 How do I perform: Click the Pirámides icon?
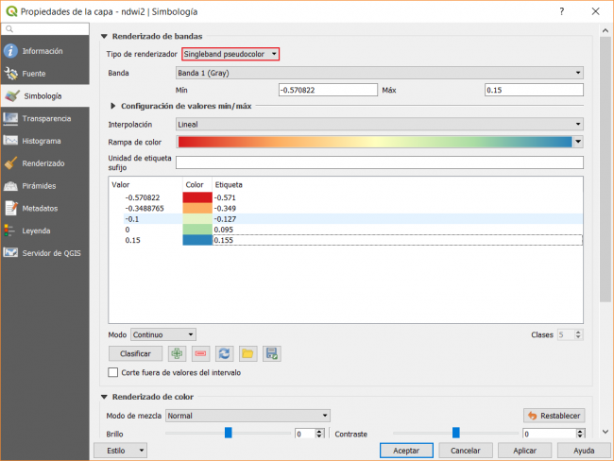click(10, 186)
